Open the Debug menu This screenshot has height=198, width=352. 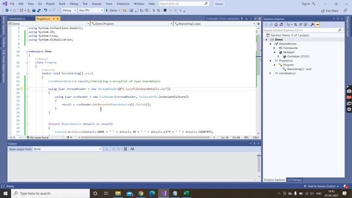pyautogui.click(x=74, y=4)
